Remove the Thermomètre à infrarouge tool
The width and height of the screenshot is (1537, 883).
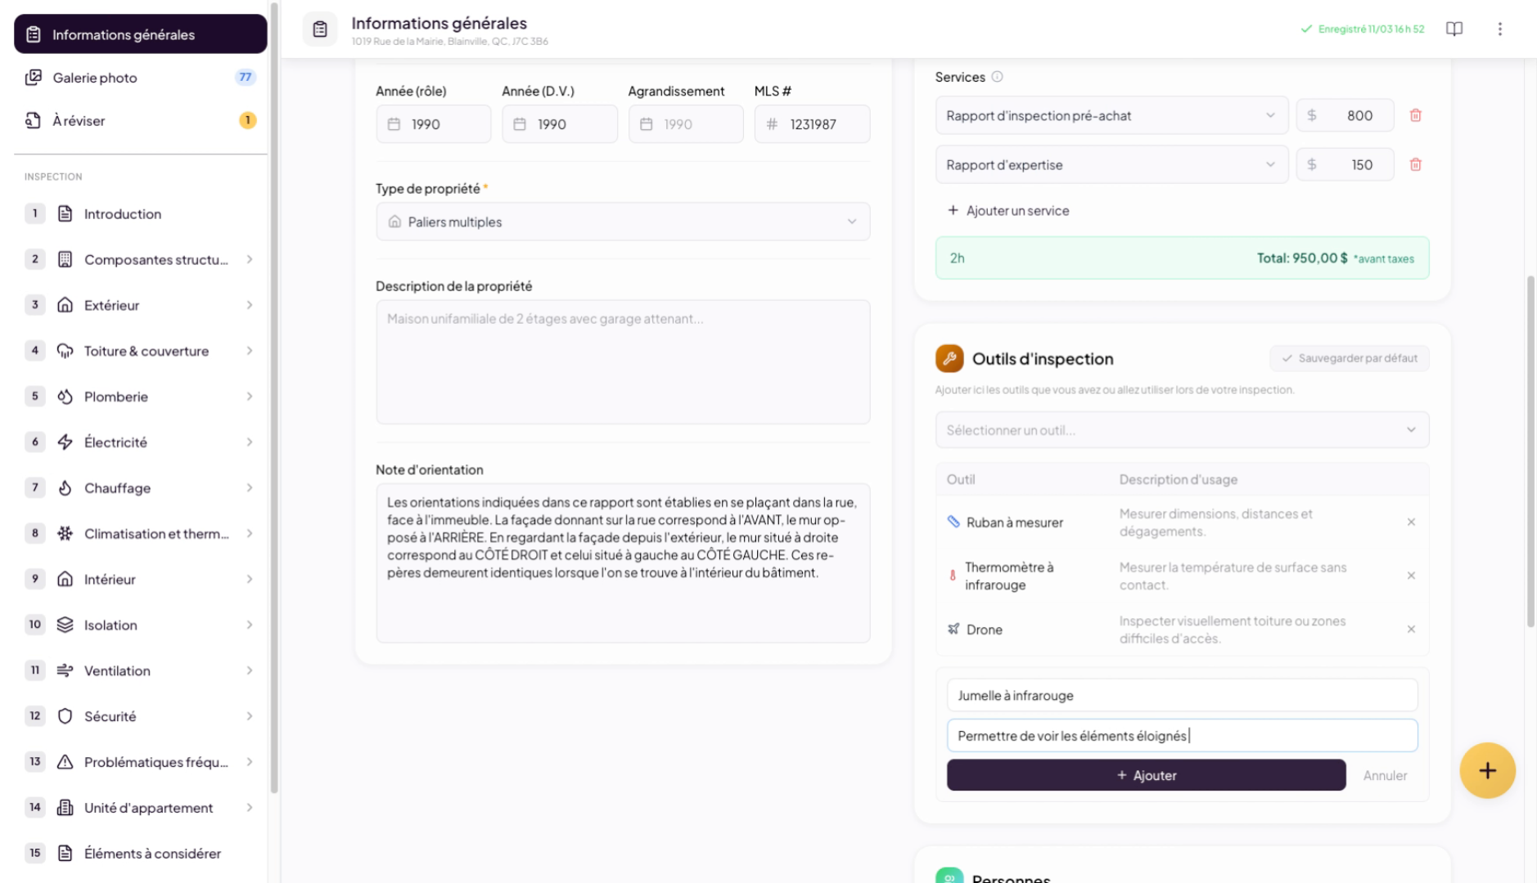(x=1411, y=576)
